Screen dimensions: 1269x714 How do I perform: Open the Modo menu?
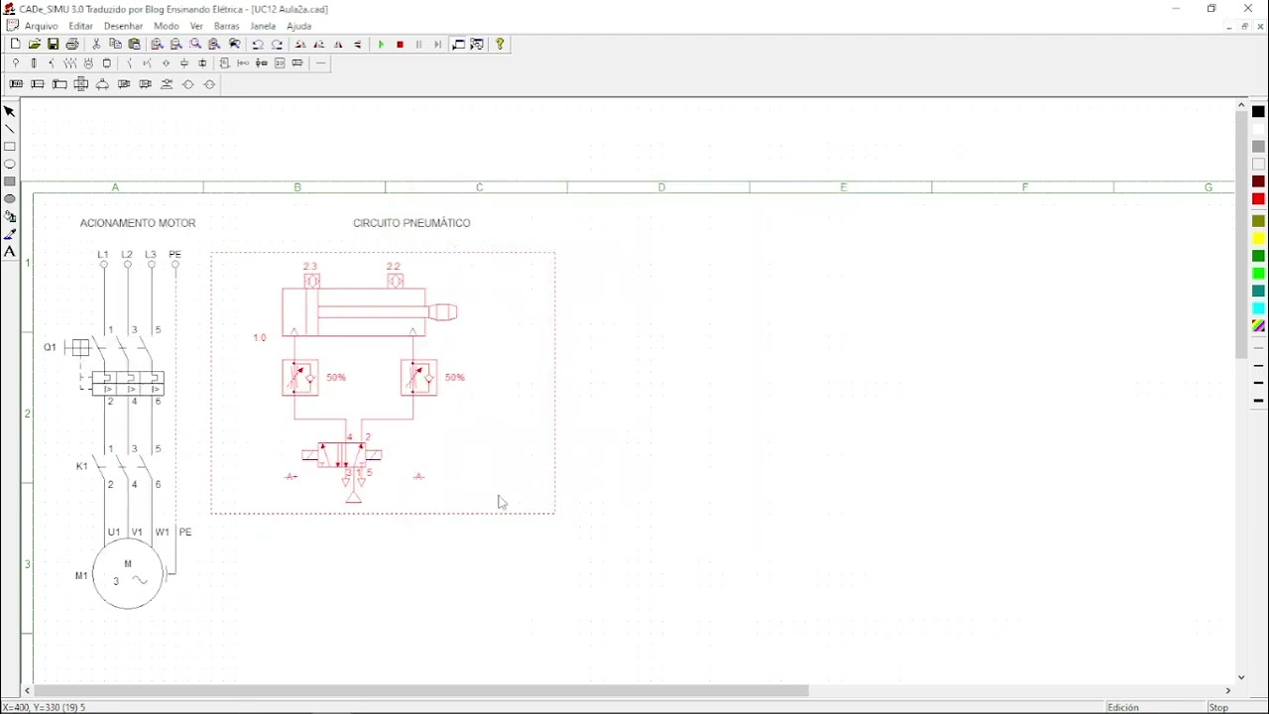click(x=167, y=26)
